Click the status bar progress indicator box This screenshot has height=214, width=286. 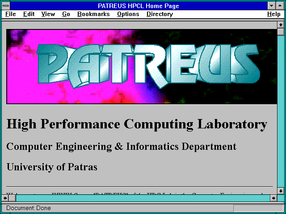pos(258,208)
